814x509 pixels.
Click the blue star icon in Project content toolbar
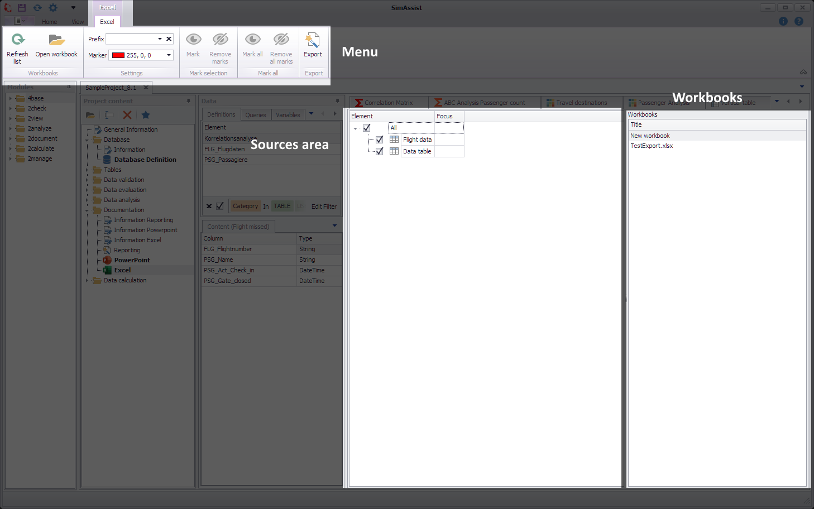[x=145, y=114]
